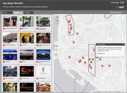Select map marker number 18
This screenshot has width=127, height=93.
pyautogui.click(x=109, y=66)
